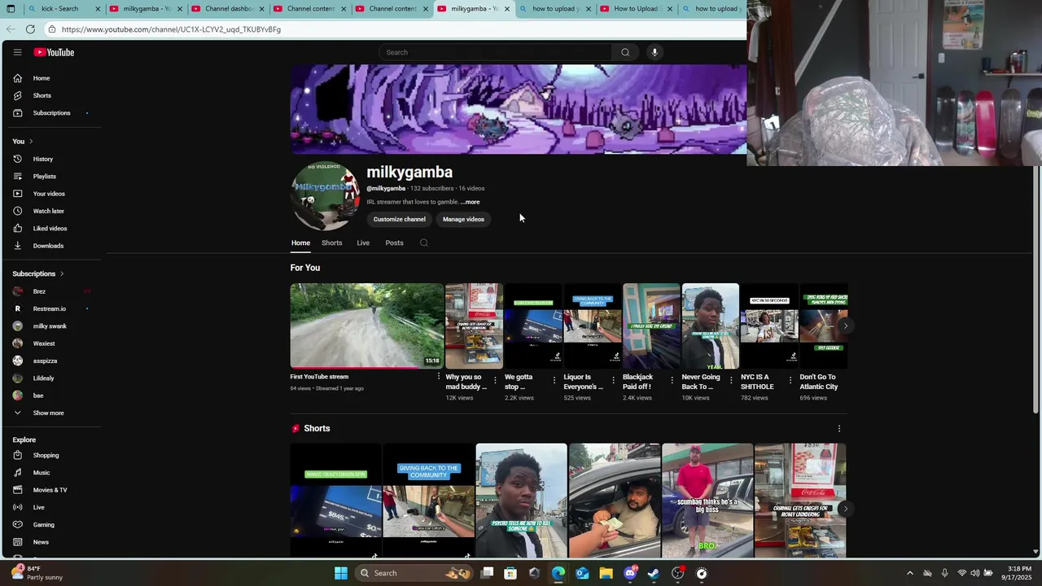This screenshot has width=1042, height=586.
Task: Open milkygamba channel avatar
Action: [326, 196]
